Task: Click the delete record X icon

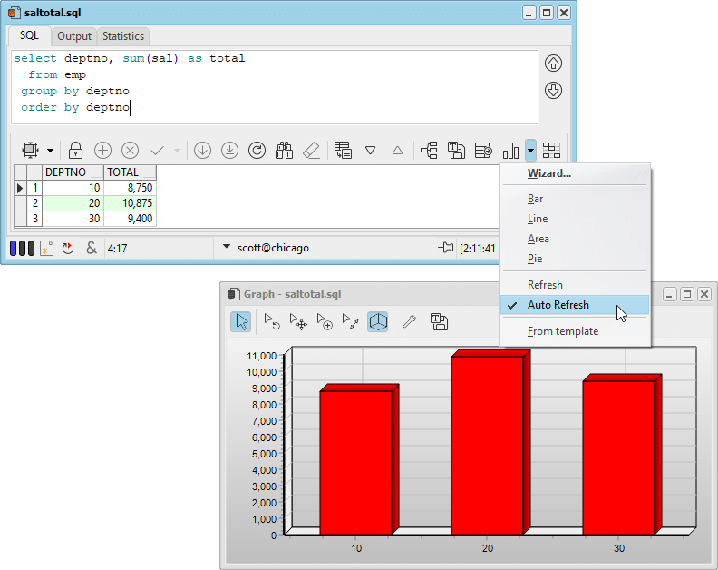Action: point(130,150)
